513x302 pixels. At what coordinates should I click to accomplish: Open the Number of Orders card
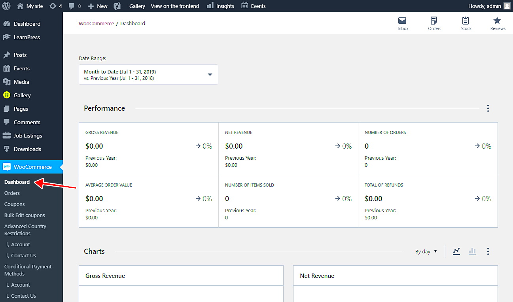tap(428, 149)
